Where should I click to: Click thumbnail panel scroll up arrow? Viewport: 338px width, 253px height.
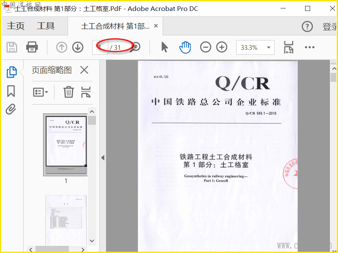coord(92,112)
